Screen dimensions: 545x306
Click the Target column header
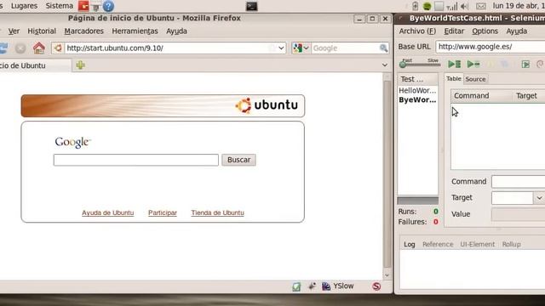click(x=529, y=96)
